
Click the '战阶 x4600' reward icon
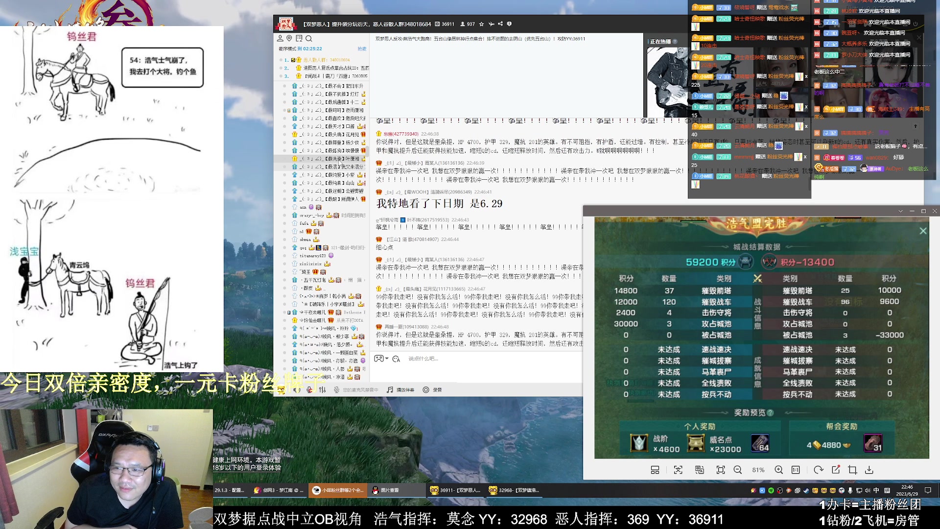tap(639, 443)
